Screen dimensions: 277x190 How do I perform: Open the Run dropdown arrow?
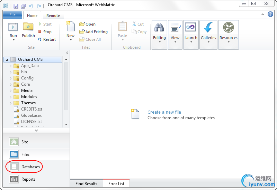[x=14, y=40]
